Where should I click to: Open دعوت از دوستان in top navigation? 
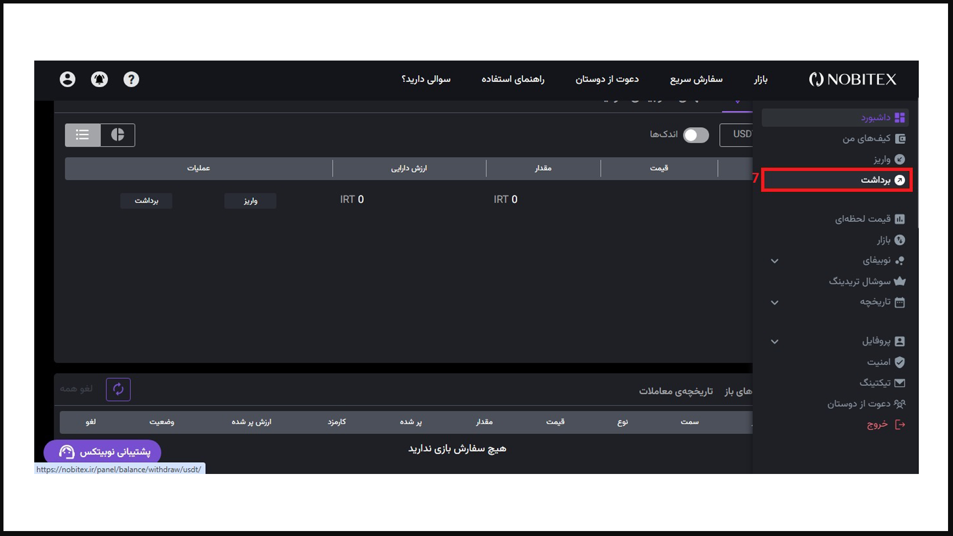click(x=607, y=79)
